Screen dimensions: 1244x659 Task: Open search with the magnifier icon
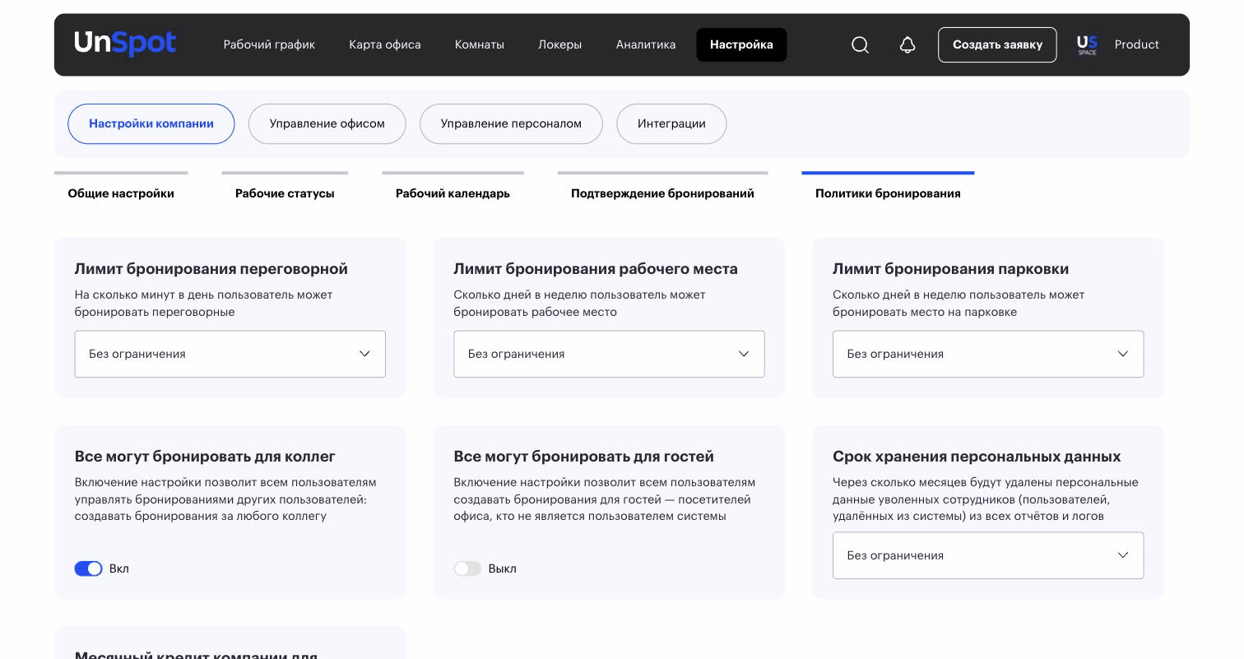(860, 45)
